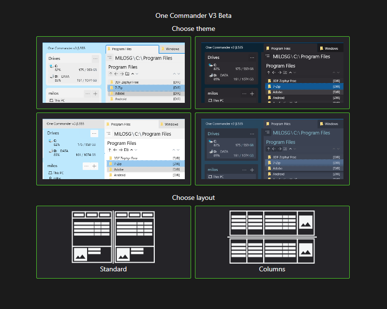Viewport: 387px width, 309px height.
Task: Choose the dark theme with bright blue highlight
Action: pos(272,73)
